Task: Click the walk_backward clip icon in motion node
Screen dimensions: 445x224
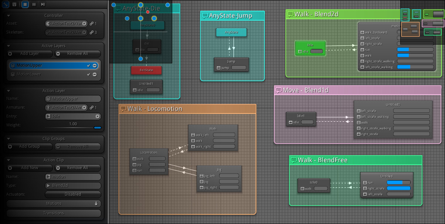Action: pyautogui.click(x=362, y=32)
